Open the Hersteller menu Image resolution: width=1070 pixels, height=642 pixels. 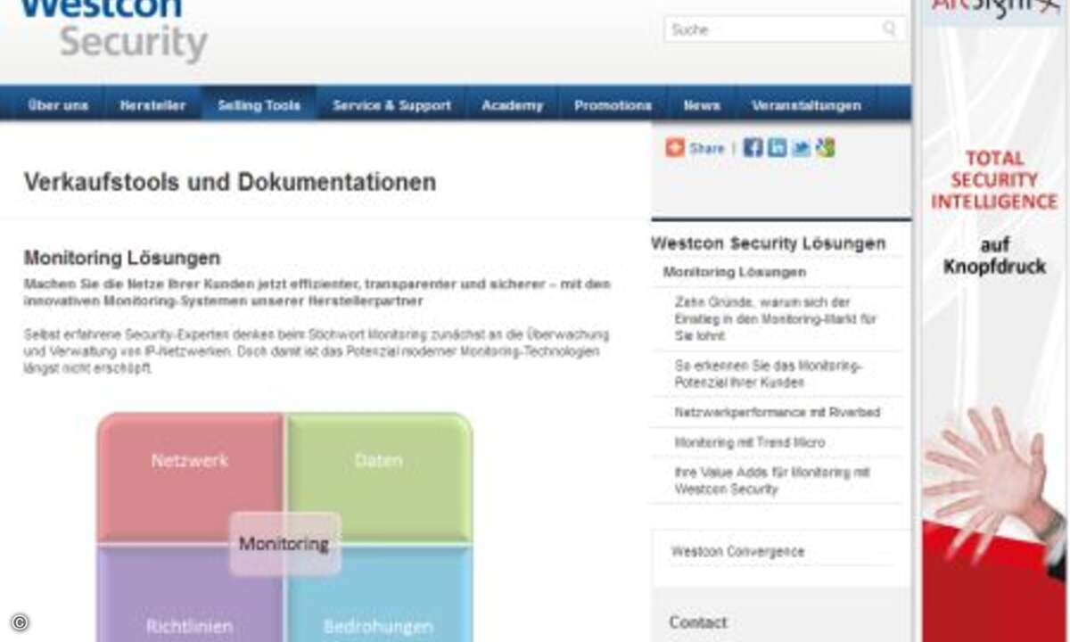[152, 105]
